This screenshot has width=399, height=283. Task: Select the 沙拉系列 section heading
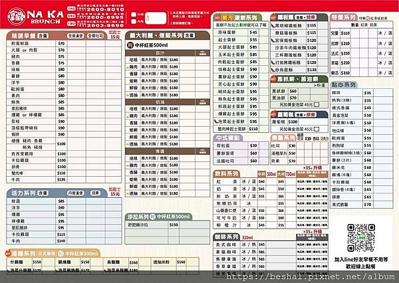(138, 217)
